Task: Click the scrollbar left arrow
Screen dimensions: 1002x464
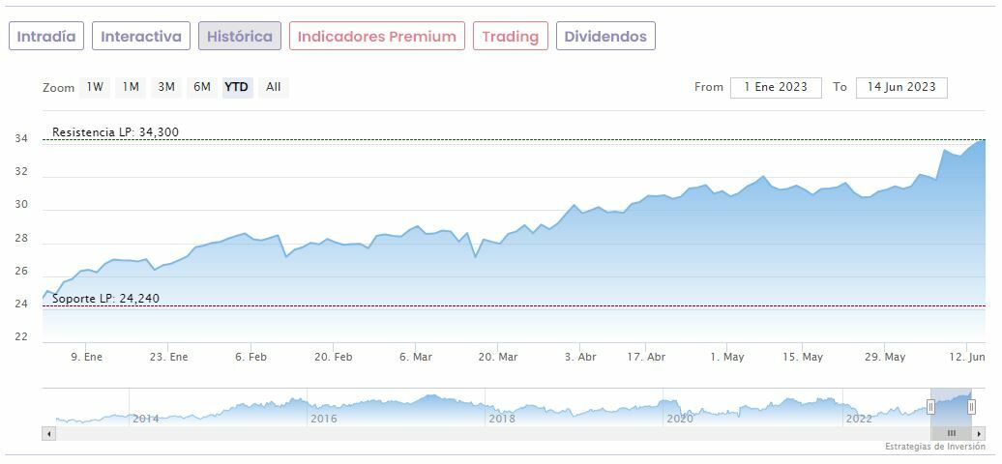Action: (48, 434)
